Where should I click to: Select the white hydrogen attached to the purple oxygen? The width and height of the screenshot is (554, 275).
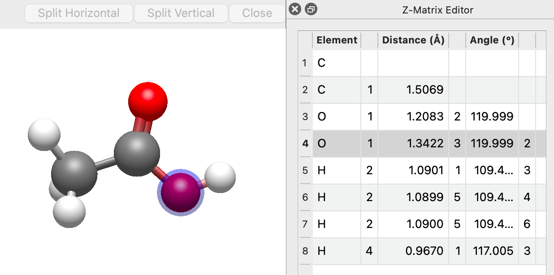coord(220,177)
